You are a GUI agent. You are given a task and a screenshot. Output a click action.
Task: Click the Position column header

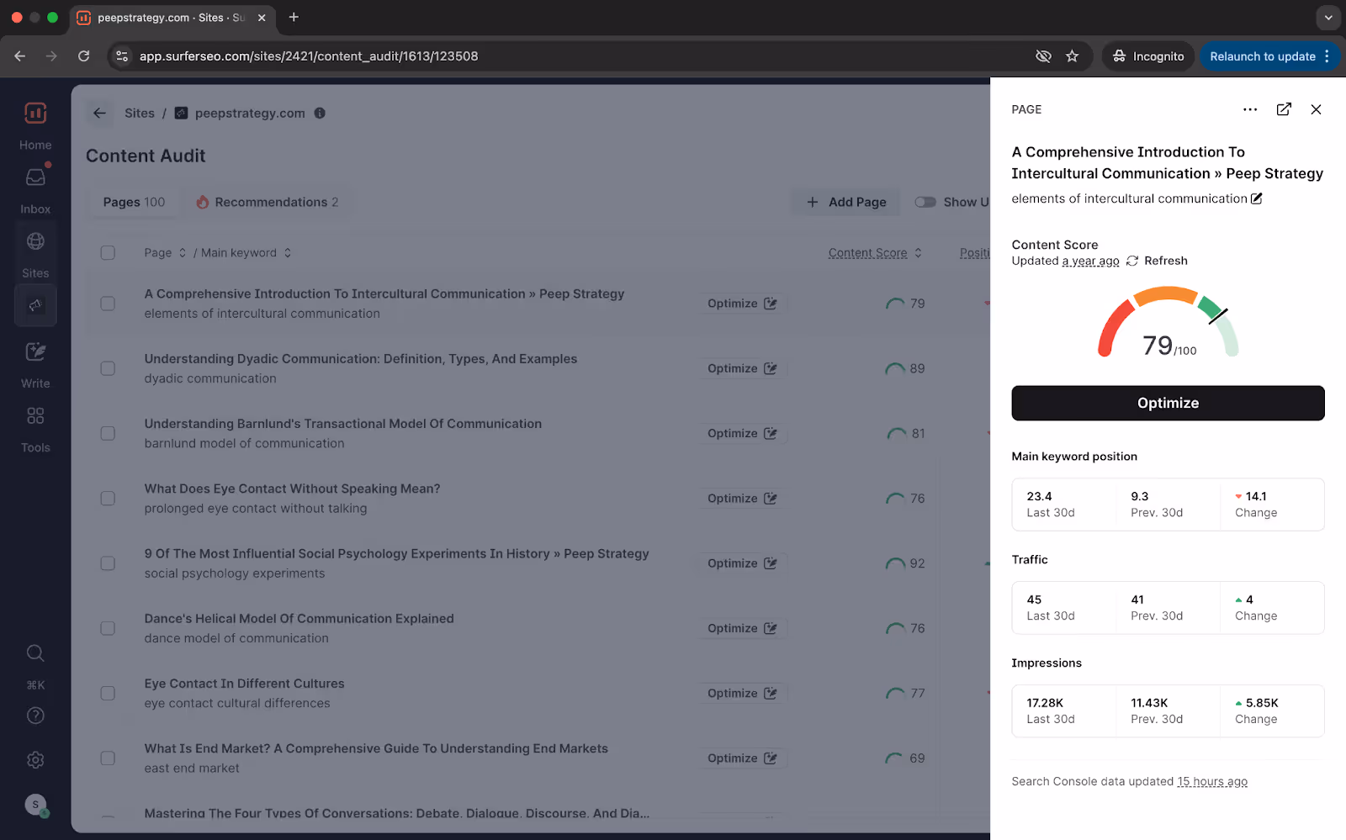pos(975,253)
